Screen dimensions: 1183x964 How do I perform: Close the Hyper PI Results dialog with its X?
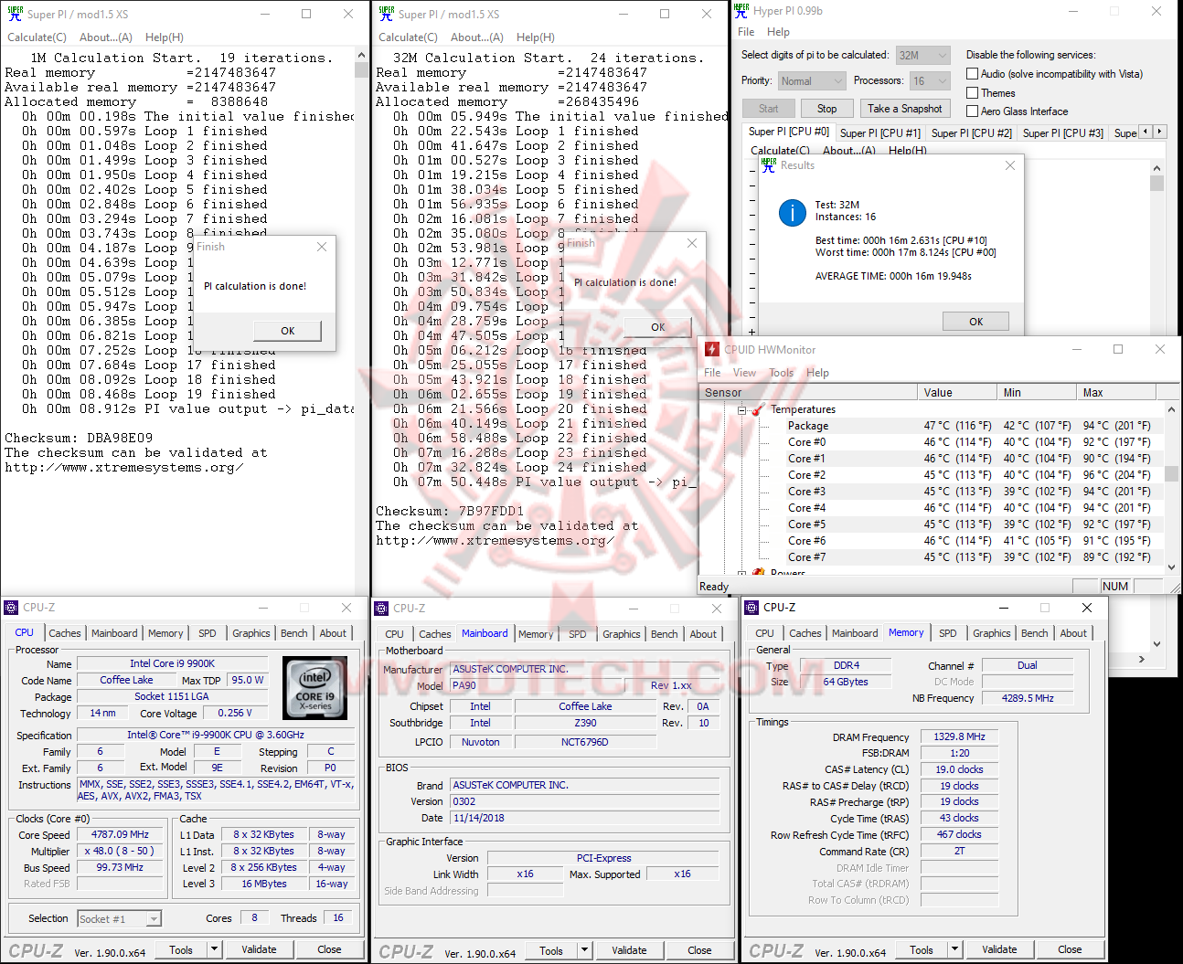pyautogui.click(x=1010, y=165)
